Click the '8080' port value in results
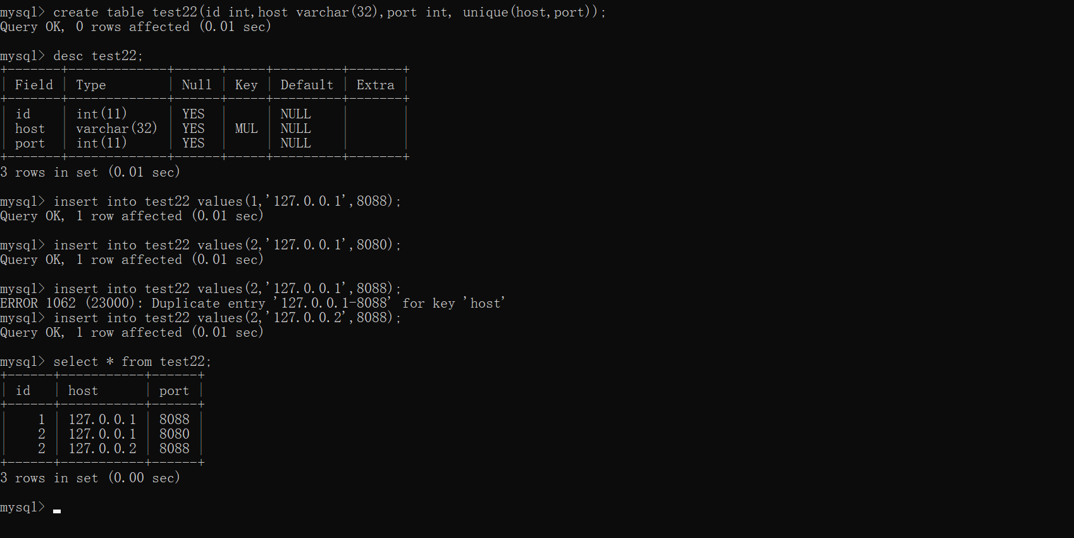 click(x=174, y=434)
